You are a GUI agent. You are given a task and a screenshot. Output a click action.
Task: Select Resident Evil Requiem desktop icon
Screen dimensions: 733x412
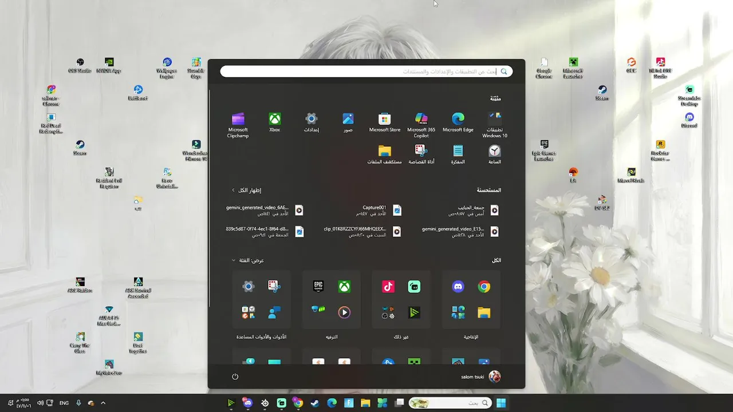tap(109, 178)
